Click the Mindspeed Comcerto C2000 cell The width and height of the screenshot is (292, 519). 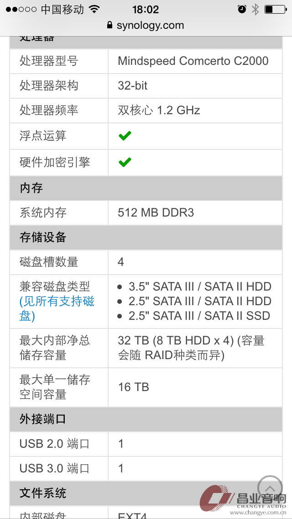click(x=195, y=61)
